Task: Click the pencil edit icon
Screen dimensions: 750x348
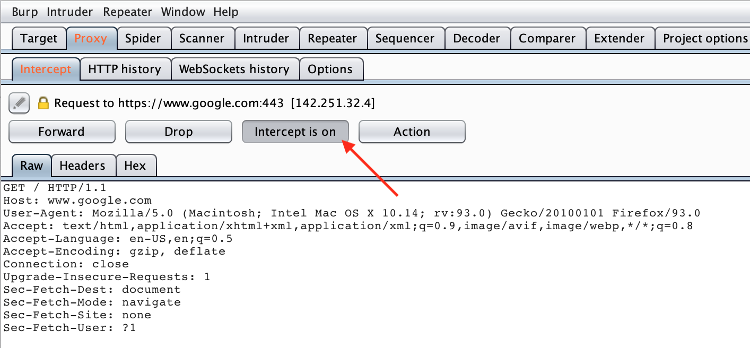Action: (19, 103)
